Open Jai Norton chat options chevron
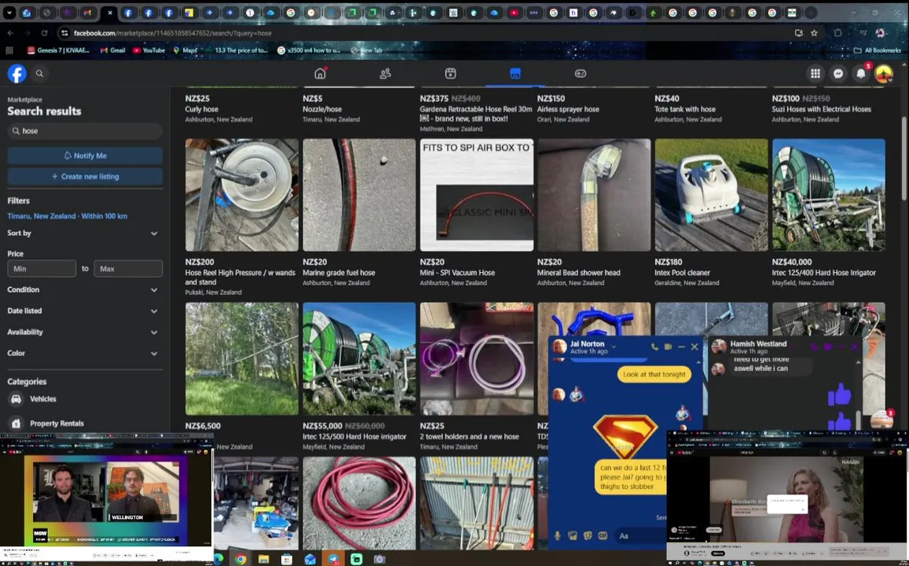Viewport: 909px width, 566px height. pyautogui.click(x=614, y=347)
